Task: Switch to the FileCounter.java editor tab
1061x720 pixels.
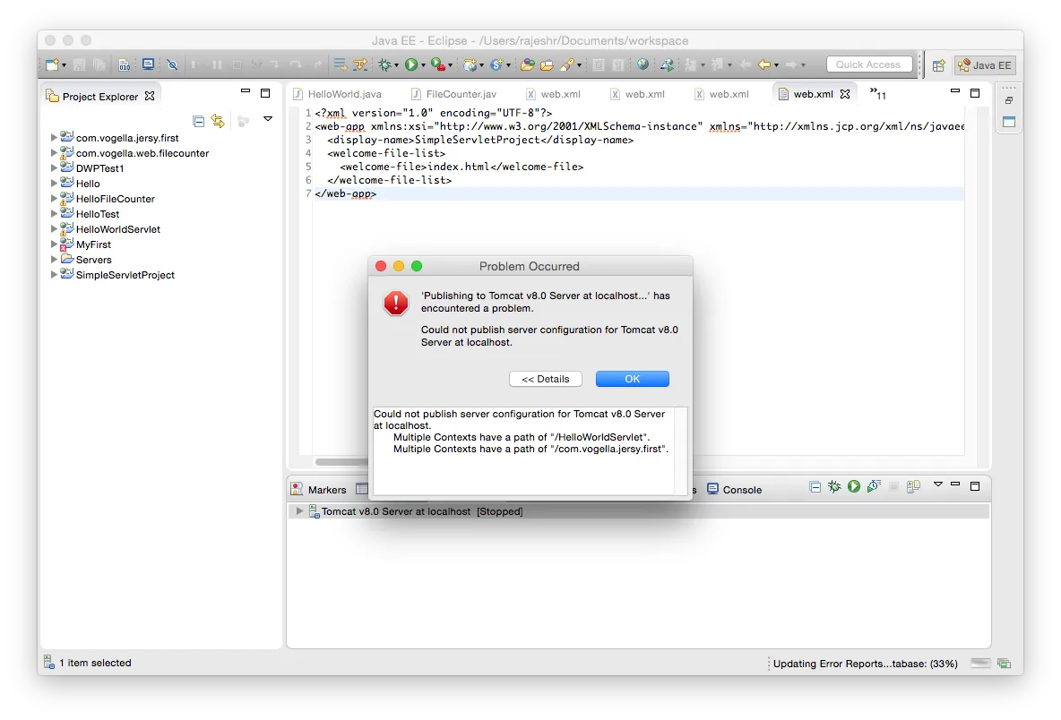Action: click(454, 94)
